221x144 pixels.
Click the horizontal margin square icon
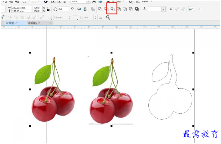click(x=49, y=18)
